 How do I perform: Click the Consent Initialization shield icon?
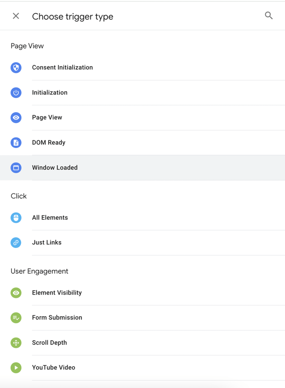(x=16, y=67)
